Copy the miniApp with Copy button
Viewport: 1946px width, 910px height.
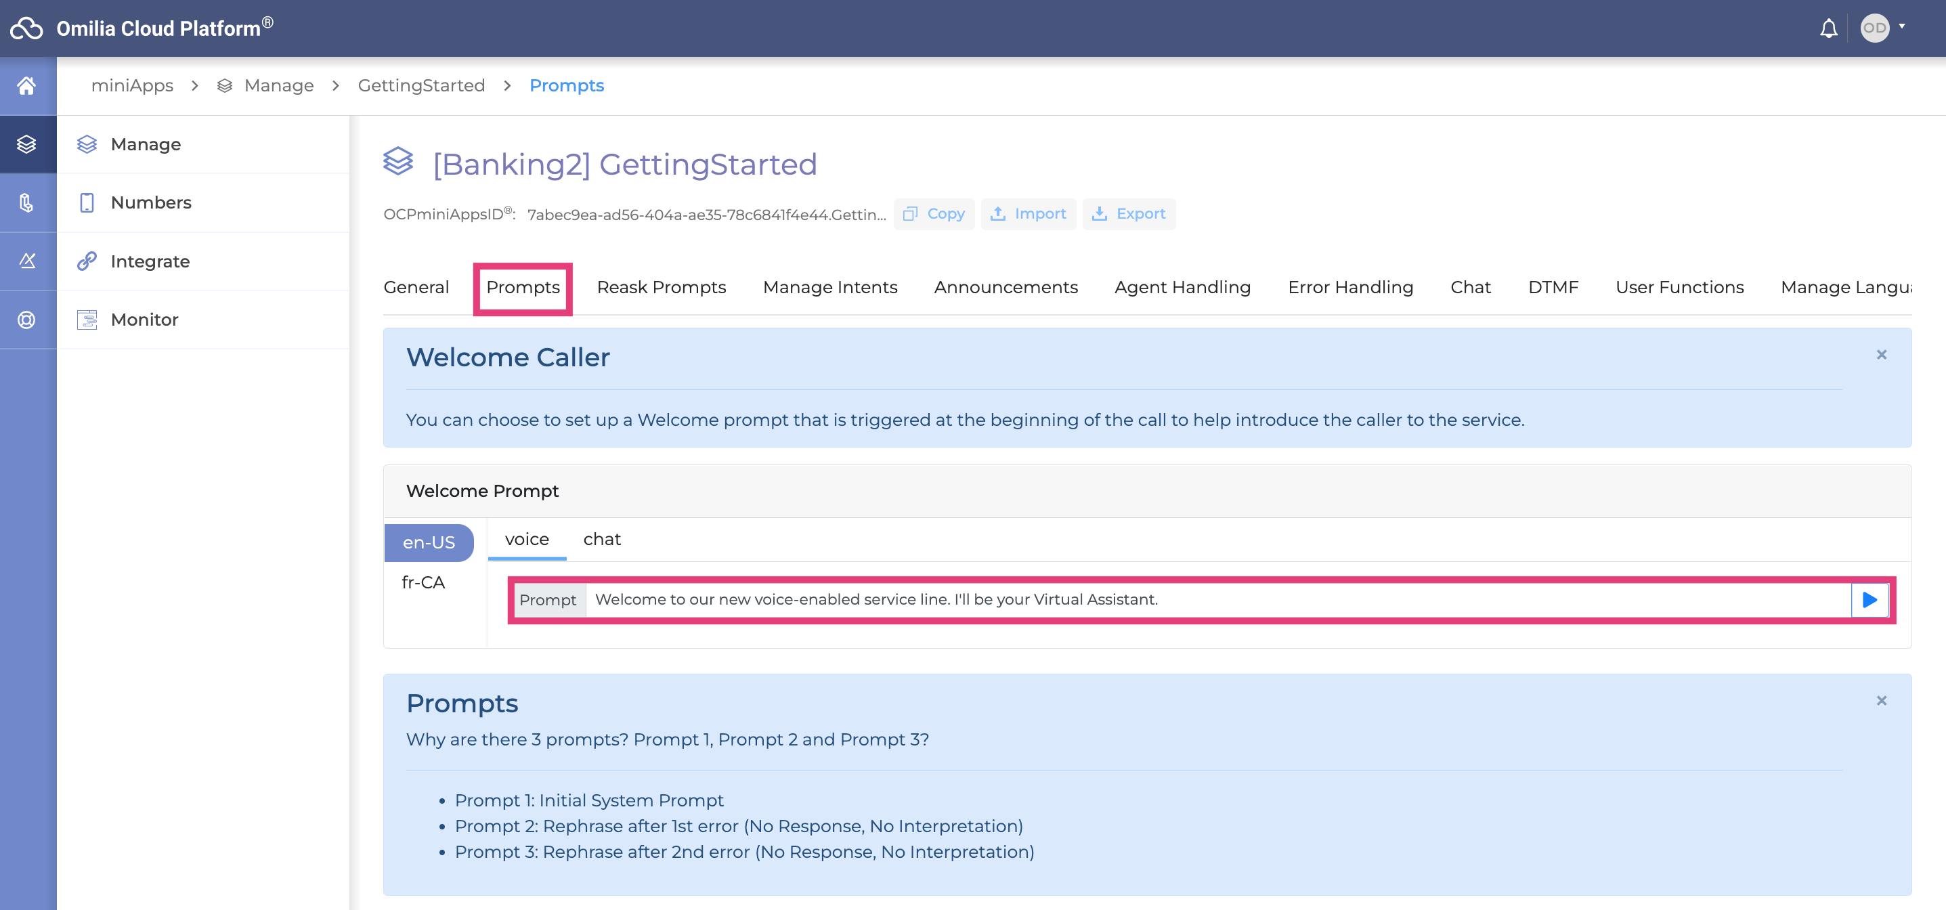[x=934, y=214]
